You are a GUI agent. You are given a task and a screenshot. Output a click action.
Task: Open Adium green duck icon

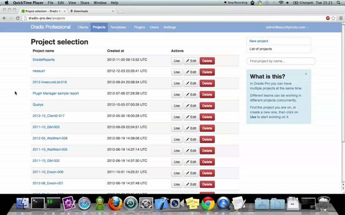point(100,203)
